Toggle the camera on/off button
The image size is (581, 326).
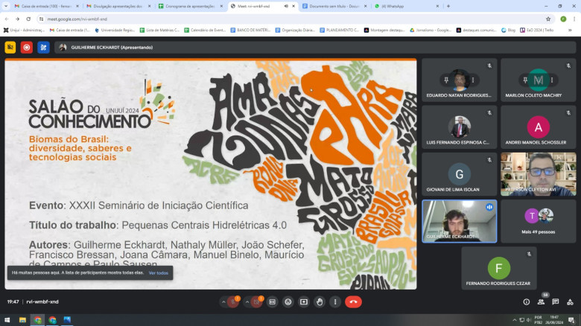click(x=258, y=301)
